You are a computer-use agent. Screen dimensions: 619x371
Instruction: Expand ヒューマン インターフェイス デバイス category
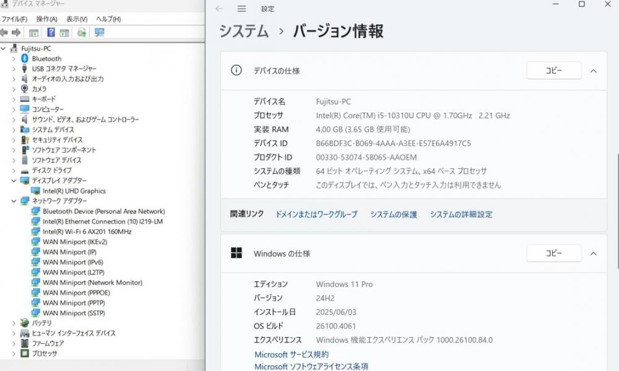[14, 333]
